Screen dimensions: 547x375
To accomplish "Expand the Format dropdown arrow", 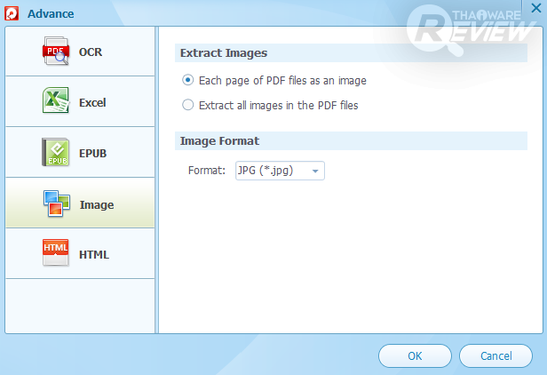I will (315, 172).
